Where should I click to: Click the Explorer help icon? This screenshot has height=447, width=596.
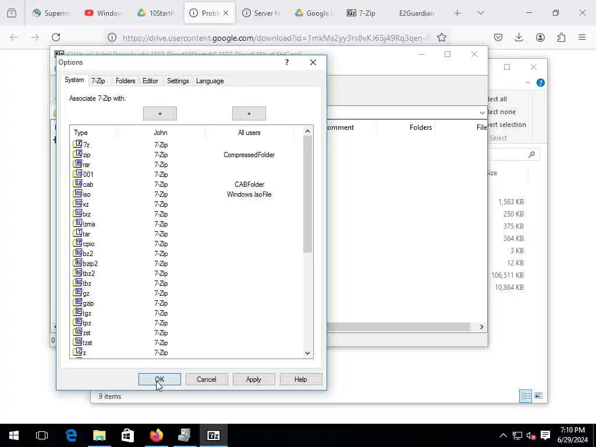coord(541,83)
